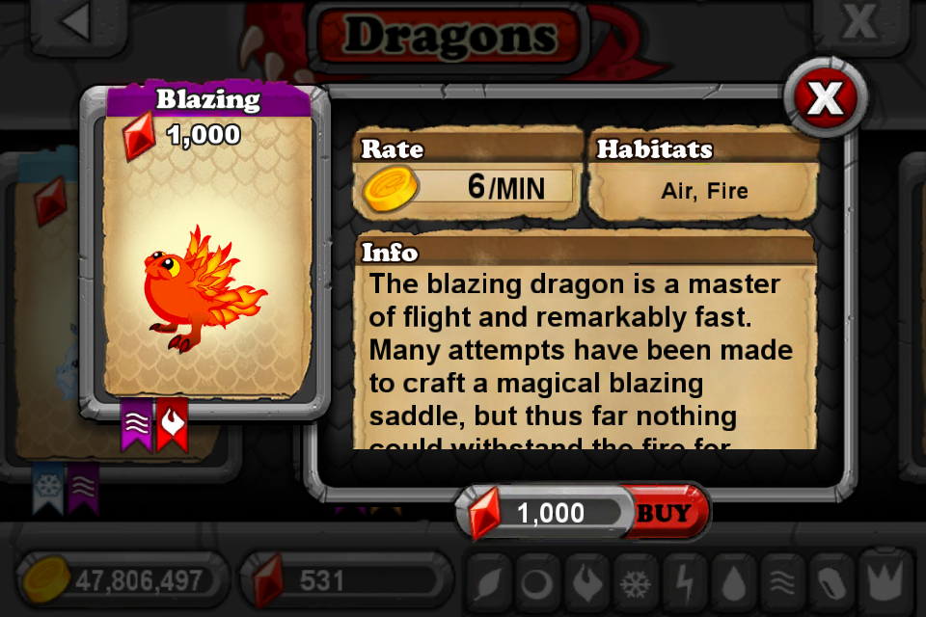This screenshot has width=926, height=617.
Task: Select the plant element leaf filter
Action: 488,581
